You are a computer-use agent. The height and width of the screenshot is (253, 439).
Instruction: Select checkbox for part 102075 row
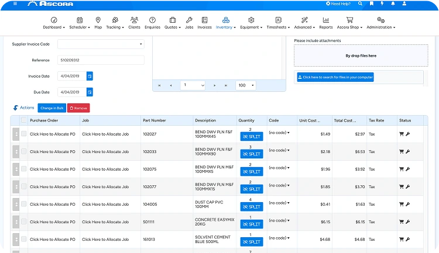(24, 169)
